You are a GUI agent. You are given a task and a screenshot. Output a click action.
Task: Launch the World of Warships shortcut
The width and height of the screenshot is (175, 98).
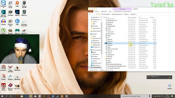tap(24, 13)
